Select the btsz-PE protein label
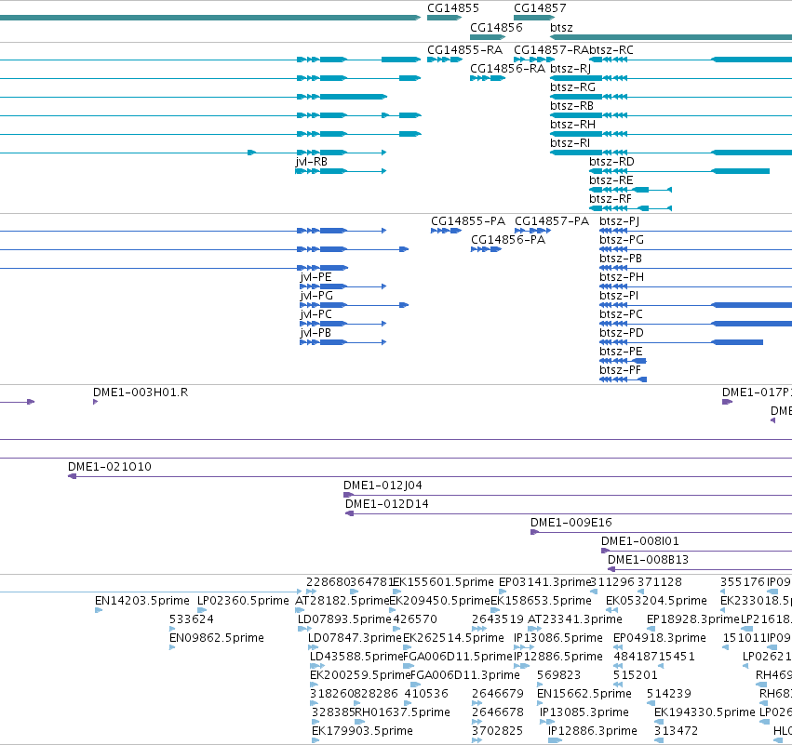The height and width of the screenshot is (745, 792). tap(621, 352)
